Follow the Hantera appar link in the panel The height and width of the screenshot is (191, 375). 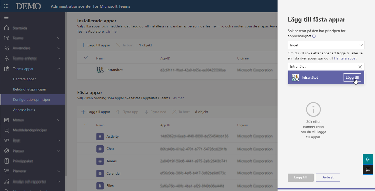tap(345, 58)
